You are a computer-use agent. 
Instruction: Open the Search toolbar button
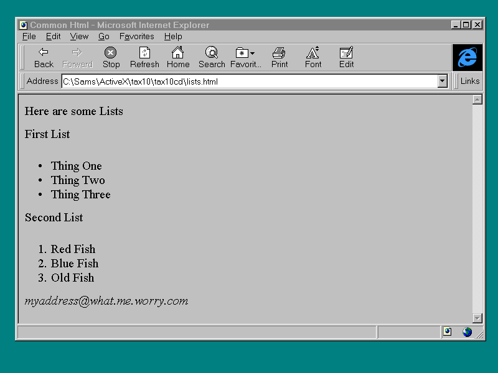click(212, 57)
